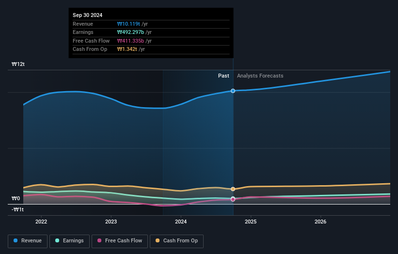Click the ₩492.297b earnings value in tooltip
398x254 pixels.
click(130, 32)
